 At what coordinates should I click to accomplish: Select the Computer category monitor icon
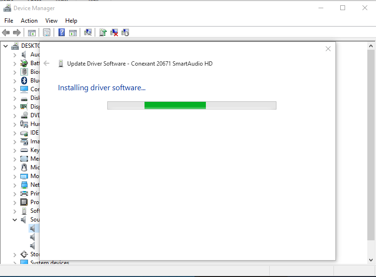click(x=24, y=89)
